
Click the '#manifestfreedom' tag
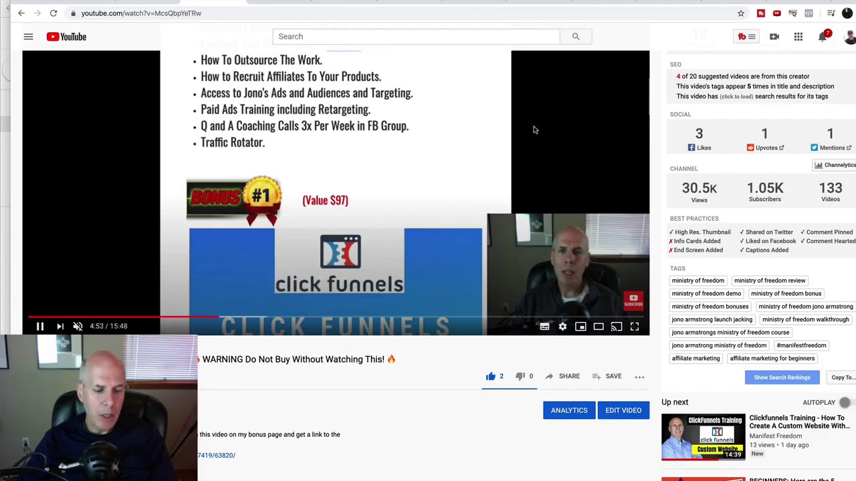click(x=801, y=345)
